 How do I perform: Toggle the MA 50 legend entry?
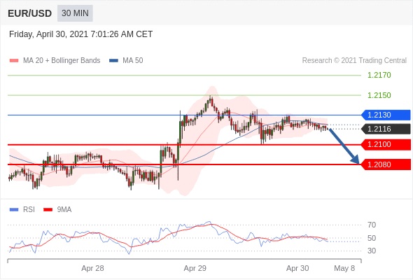point(126,61)
